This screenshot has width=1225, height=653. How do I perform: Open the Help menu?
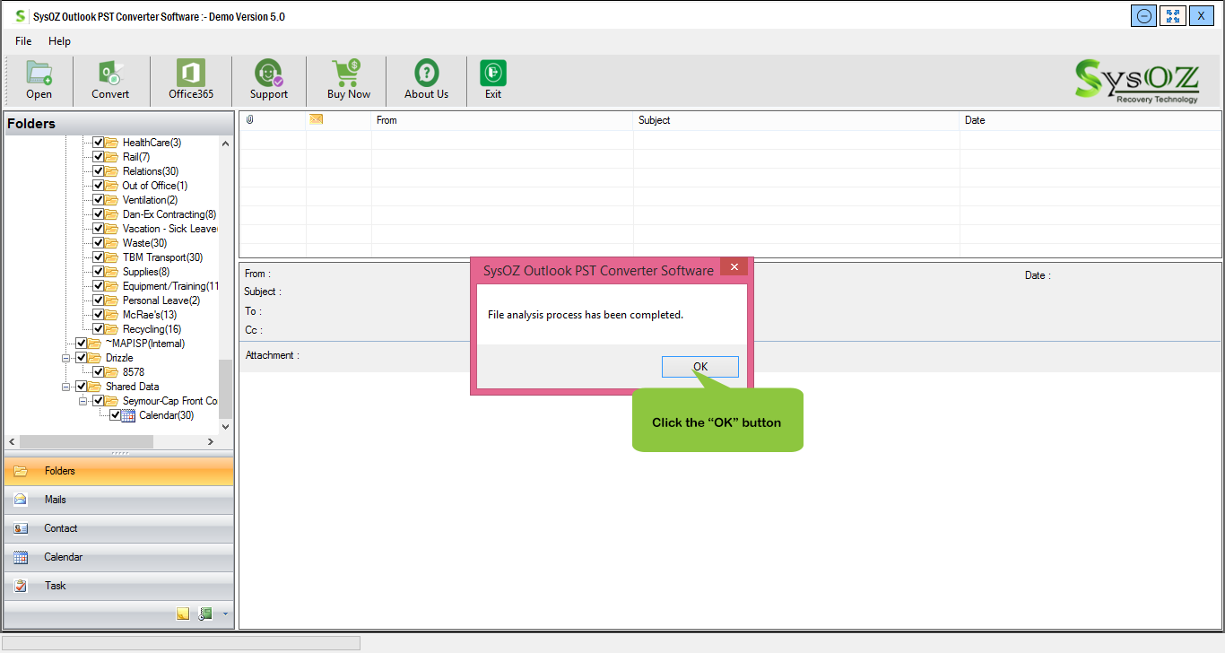click(59, 41)
